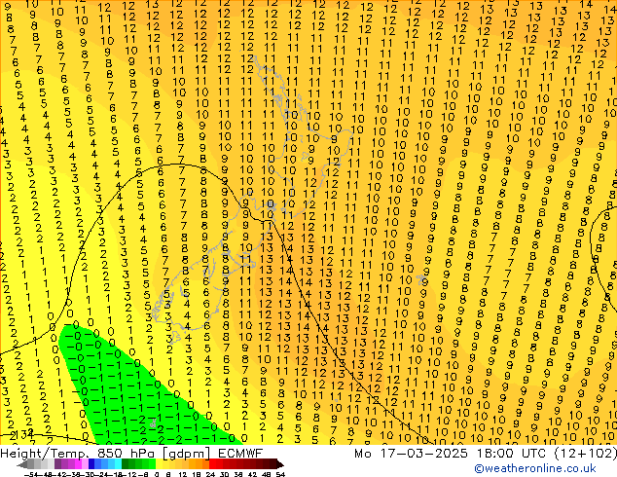This screenshot has width=617, height=477.
Task: Click the '54' label at the color scale's right end
Action: [279, 475]
